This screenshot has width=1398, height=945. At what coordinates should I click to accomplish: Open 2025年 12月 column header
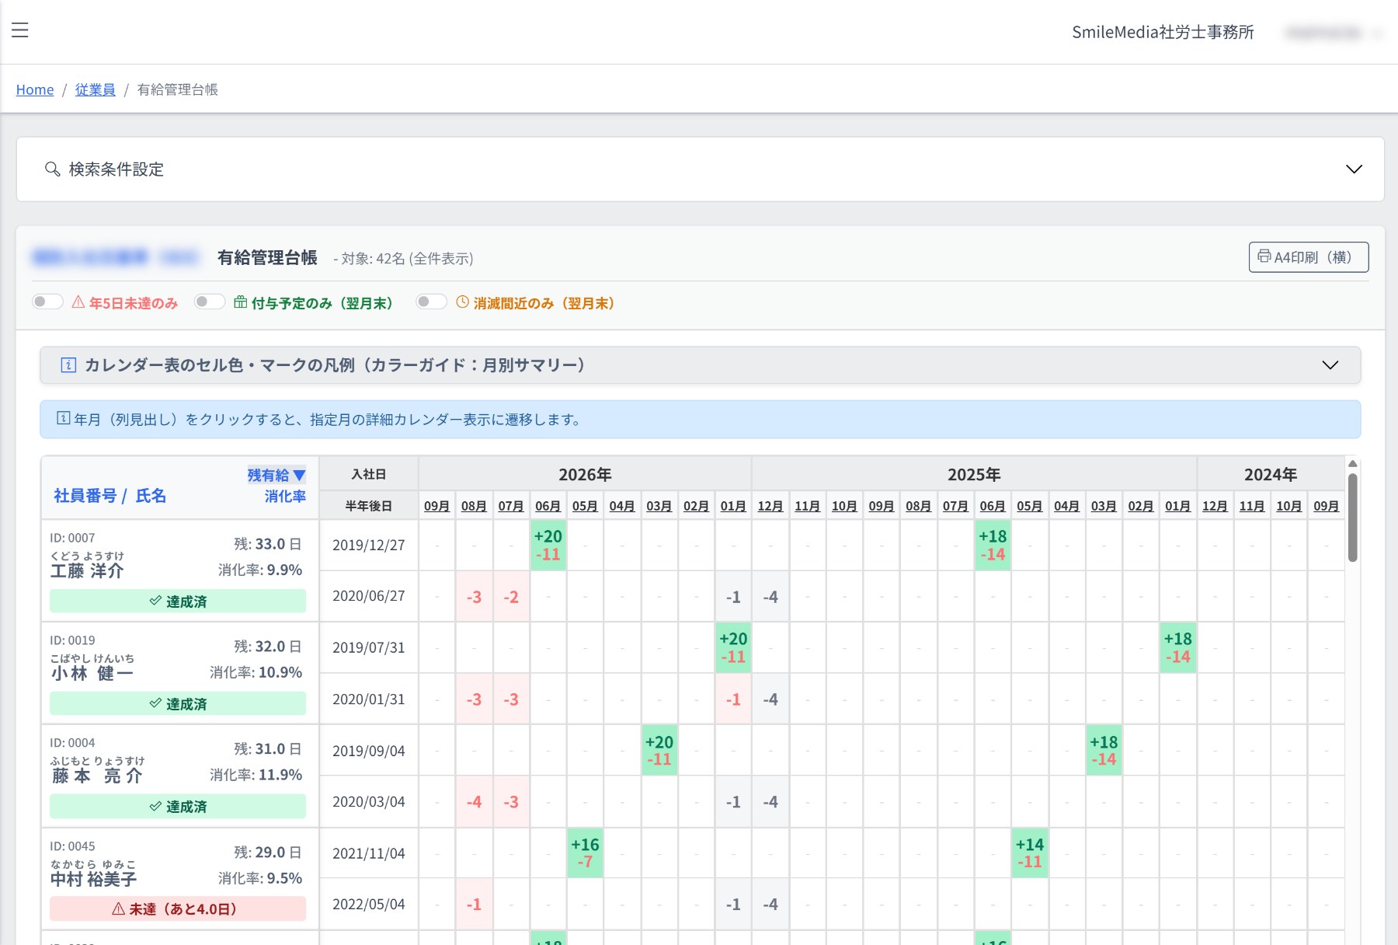click(770, 506)
